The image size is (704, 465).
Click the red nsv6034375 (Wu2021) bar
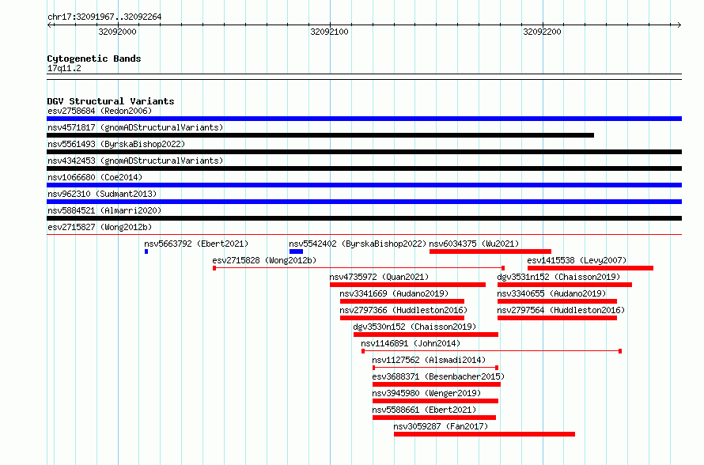coord(490,251)
